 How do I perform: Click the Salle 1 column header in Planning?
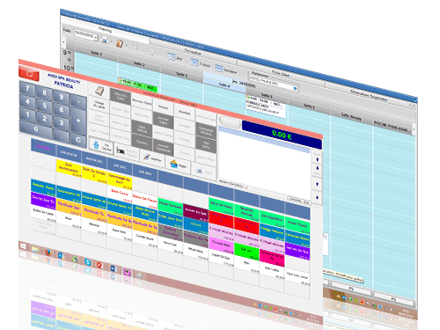point(96,53)
